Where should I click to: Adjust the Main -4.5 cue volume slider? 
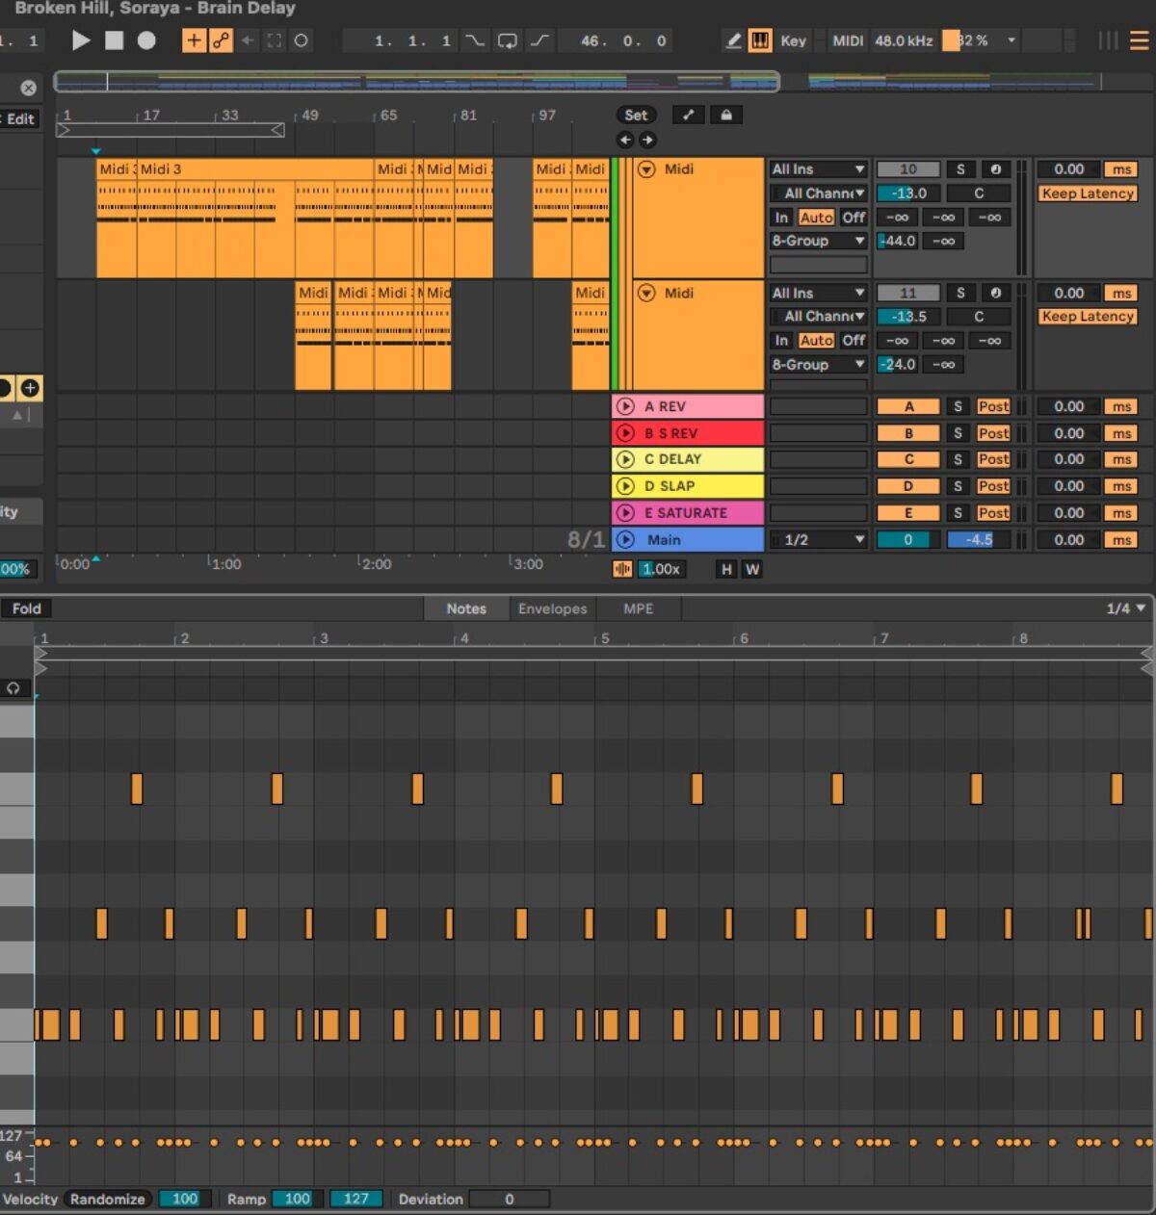978,539
